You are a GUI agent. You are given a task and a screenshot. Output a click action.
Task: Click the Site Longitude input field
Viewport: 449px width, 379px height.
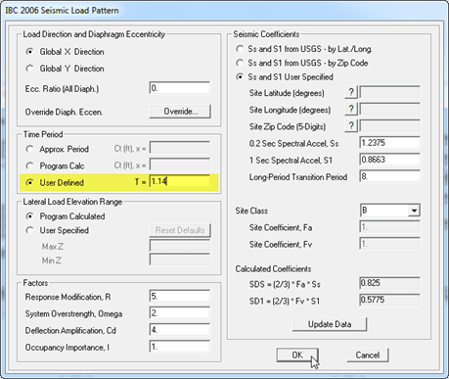[389, 109]
